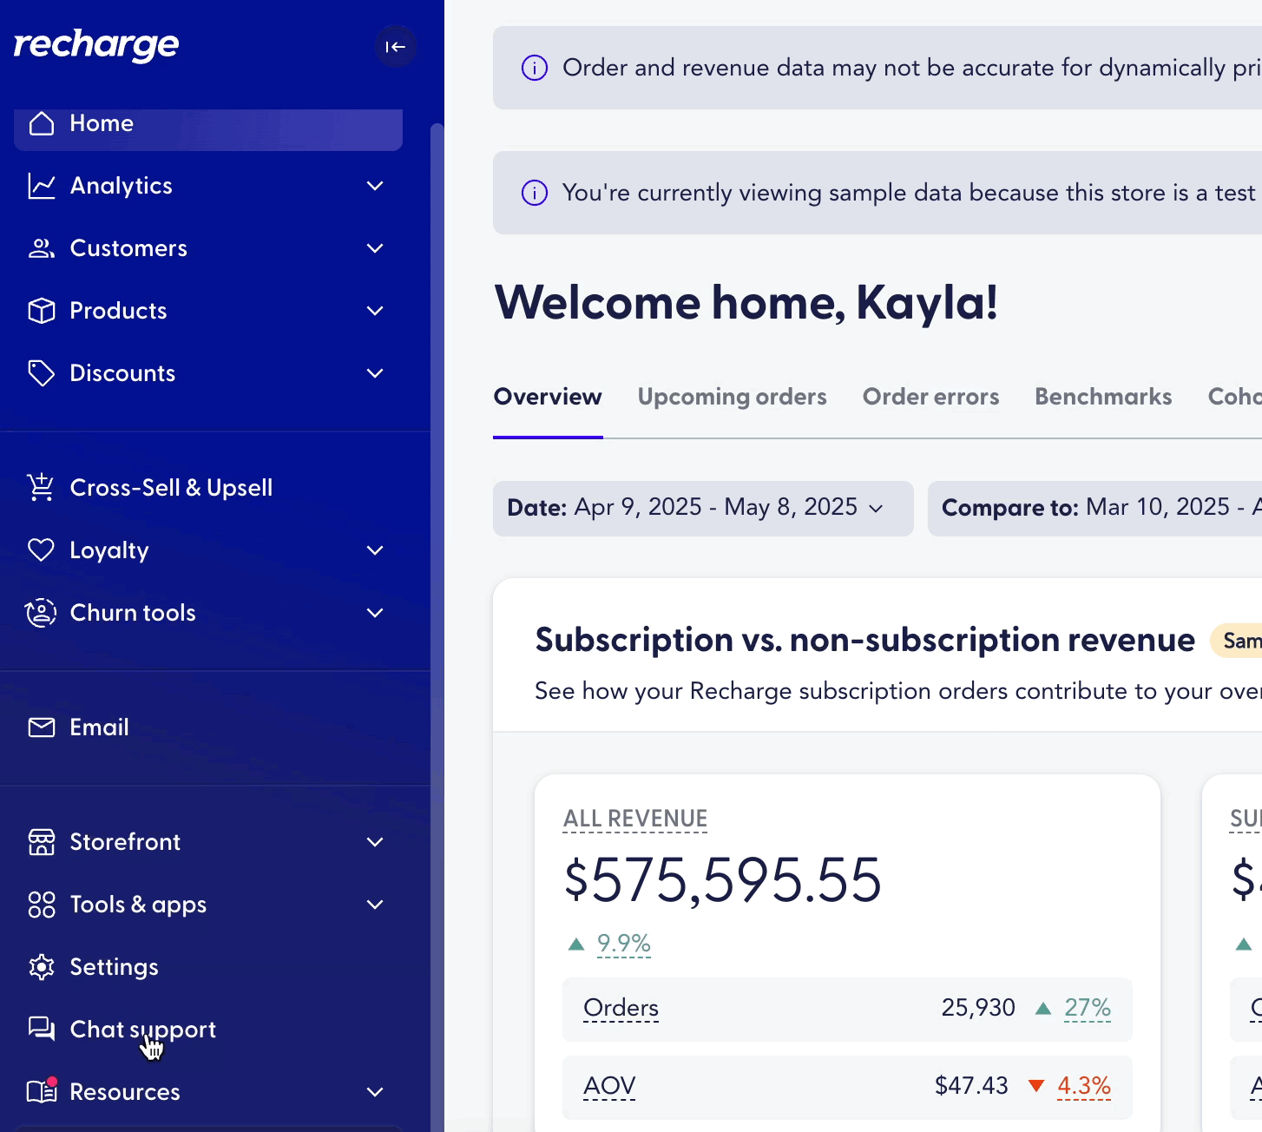Image resolution: width=1262 pixels, height=1132 pixels.
Task: Click the 4.3% AOV change value
Action: pos(1084,1086)
